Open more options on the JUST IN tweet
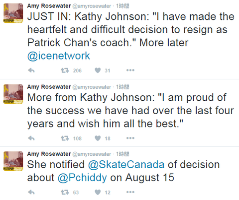239x200 pixels. (130, 70)
